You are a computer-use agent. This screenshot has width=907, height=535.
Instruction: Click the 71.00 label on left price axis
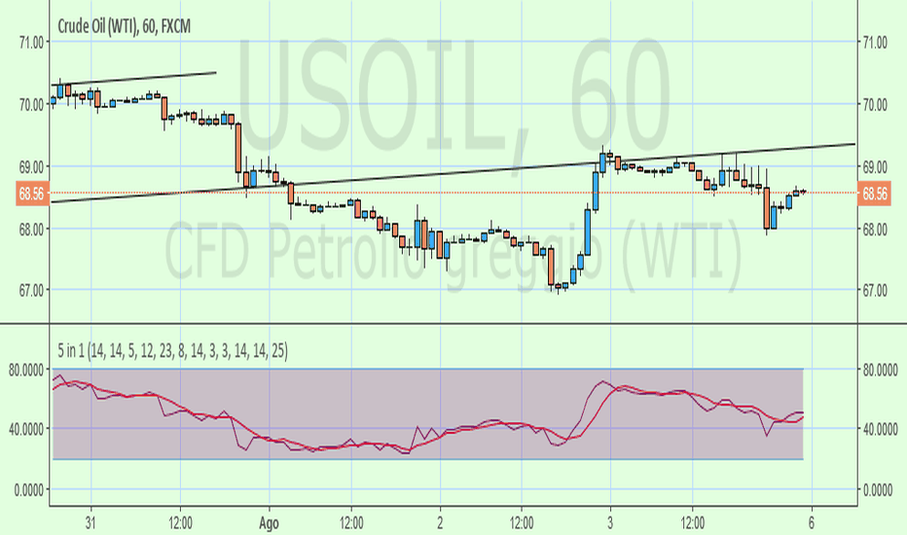tap(31, 42)
